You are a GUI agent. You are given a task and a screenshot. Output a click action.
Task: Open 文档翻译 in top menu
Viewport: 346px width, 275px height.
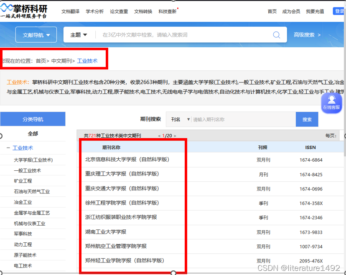(70, 11)
